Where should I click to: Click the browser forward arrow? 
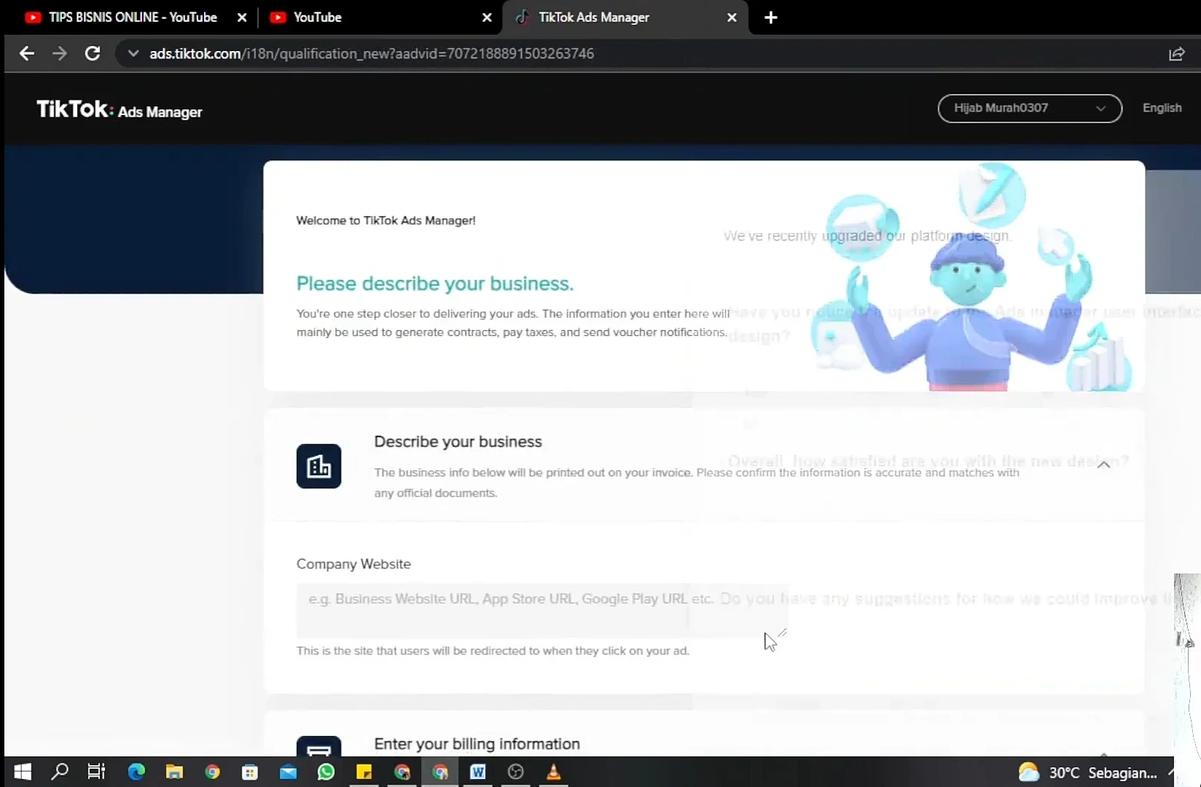point(60,53)
